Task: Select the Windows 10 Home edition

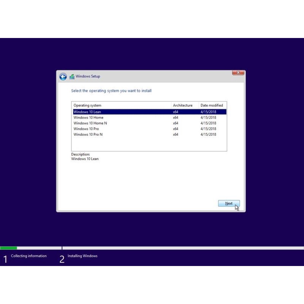Action: [89, 117]
